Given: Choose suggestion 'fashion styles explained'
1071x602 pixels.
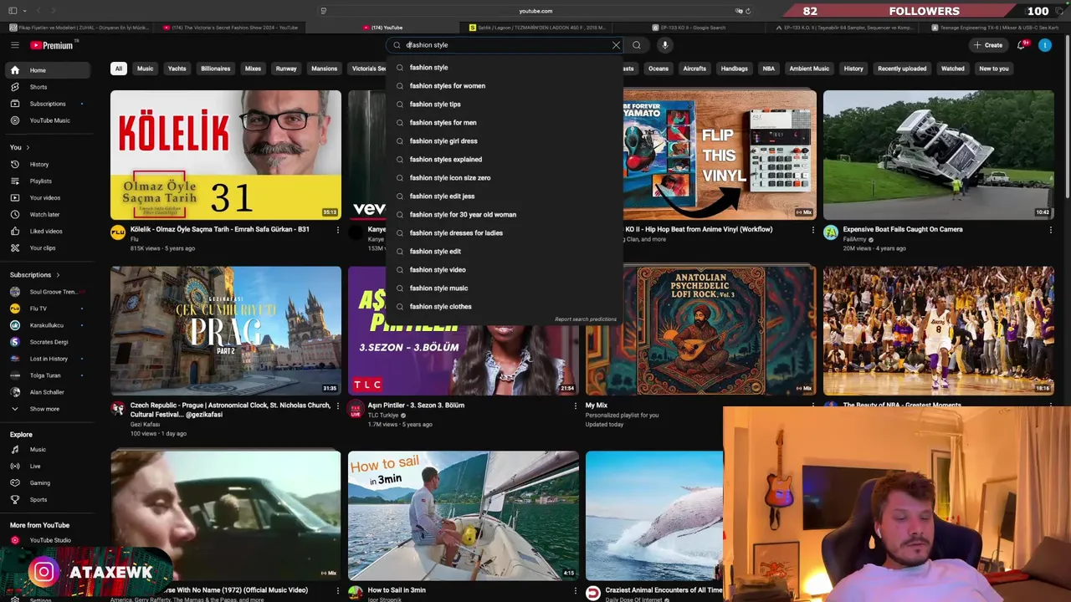Looking at the screenshot, I should (505, 160).
